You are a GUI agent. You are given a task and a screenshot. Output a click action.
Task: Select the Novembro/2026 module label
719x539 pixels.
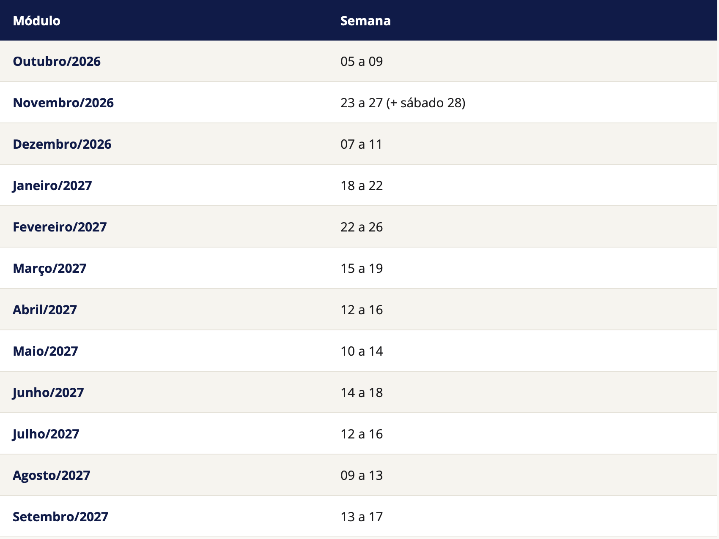(x=63, y=103)
